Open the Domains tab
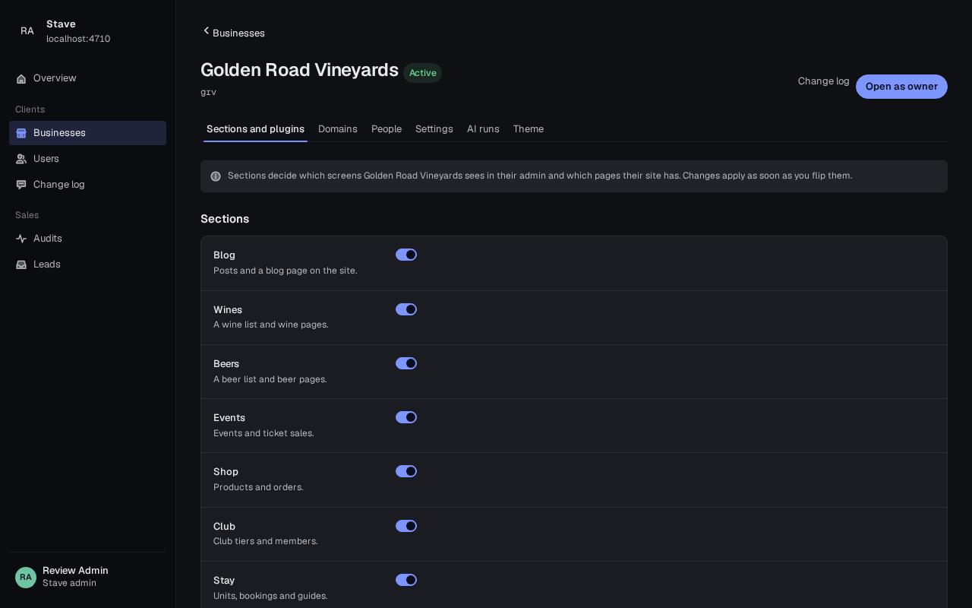Screen dimensions: 972x608 [338, 129]
